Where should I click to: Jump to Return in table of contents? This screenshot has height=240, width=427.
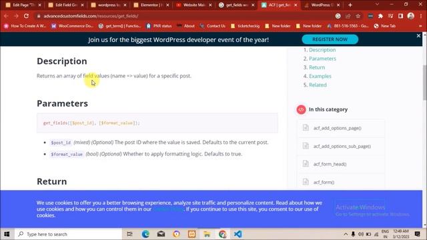[x=317, y=67]
